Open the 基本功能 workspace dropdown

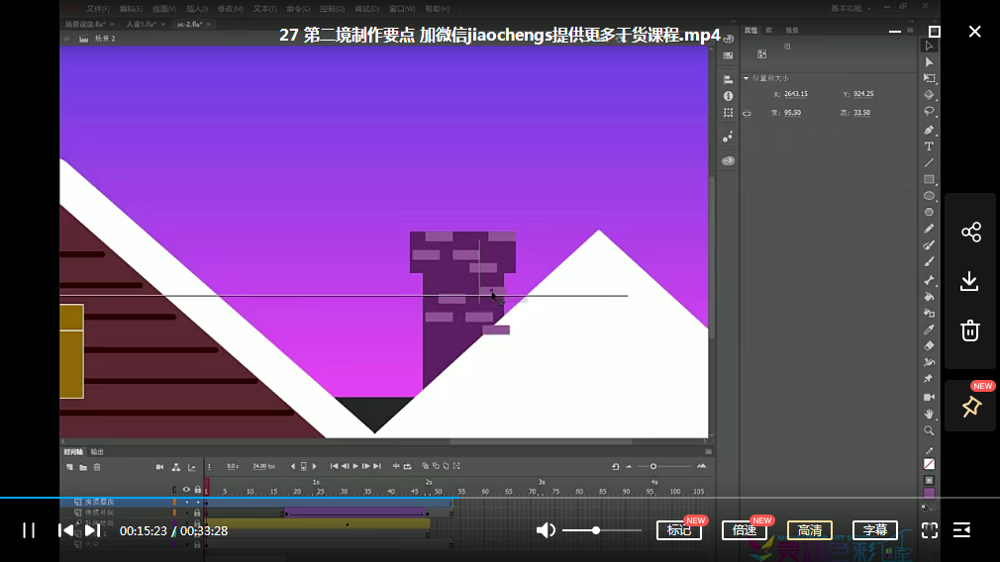[x=850, y=8]
